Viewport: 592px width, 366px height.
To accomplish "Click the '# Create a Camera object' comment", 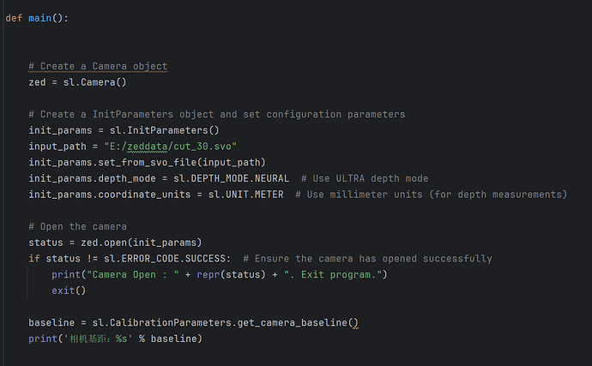I will [x=98, y=66].
